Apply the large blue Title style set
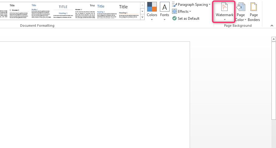Screen dimensions: 276x148 pyautogui.click(x=107, y=11)
